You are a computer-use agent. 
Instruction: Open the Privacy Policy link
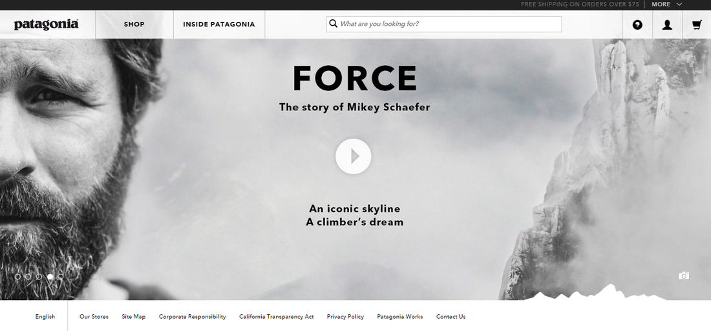tap(345, 317)
